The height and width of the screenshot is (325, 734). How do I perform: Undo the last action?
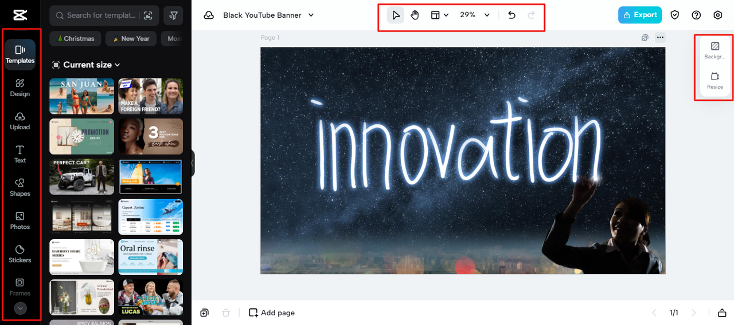[x=512, y=15]
